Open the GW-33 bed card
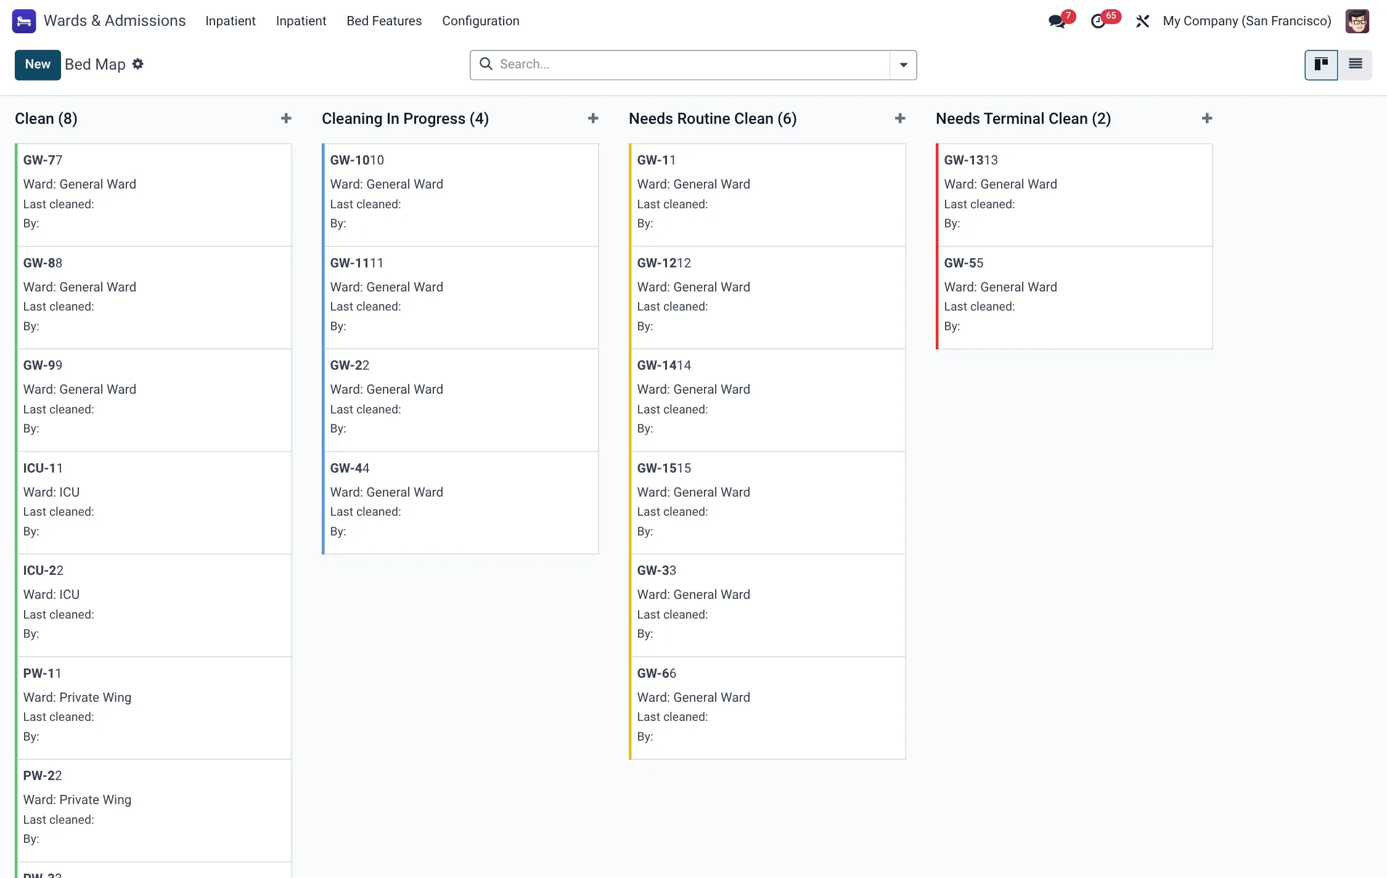Viewport: 1387px width, 878px height. point(767,605)
